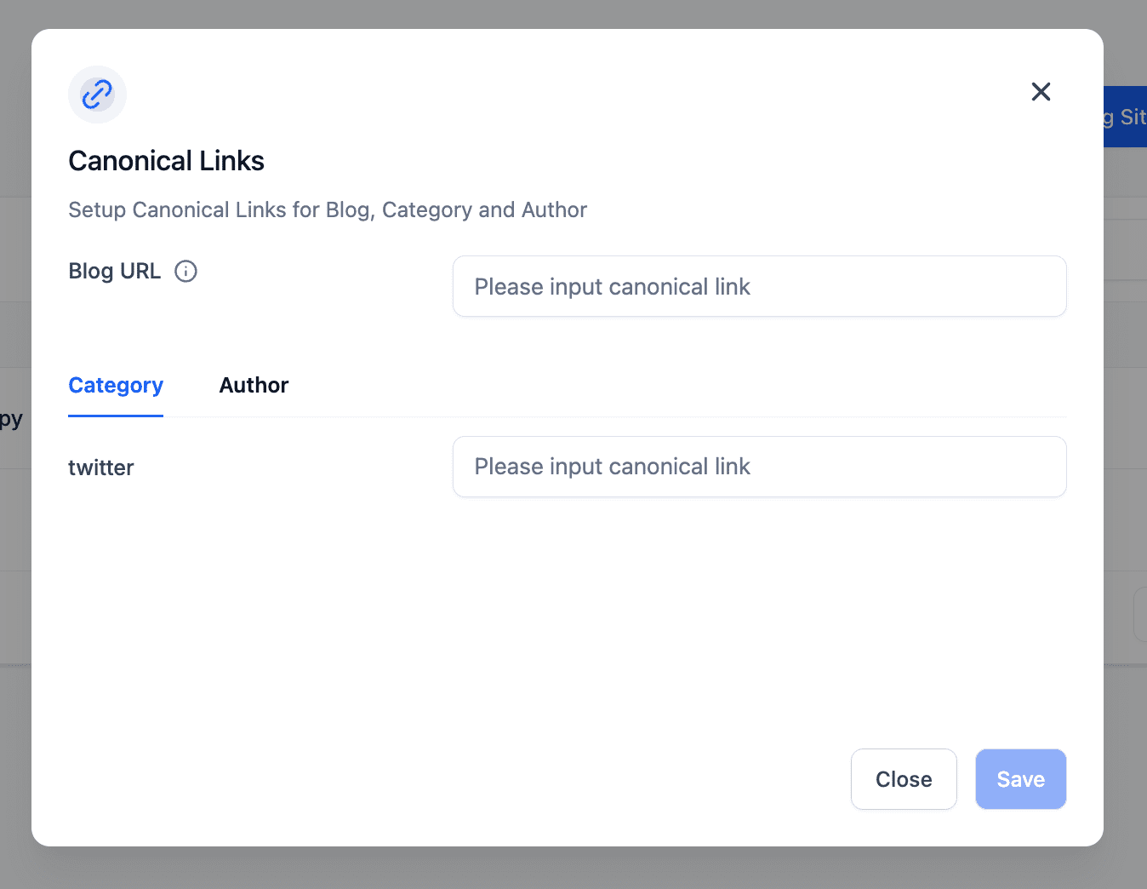Click the 'Setup Canonical Links' description text
The height and width of the screenshot is (889, 1147).
(x=328, y=209)
